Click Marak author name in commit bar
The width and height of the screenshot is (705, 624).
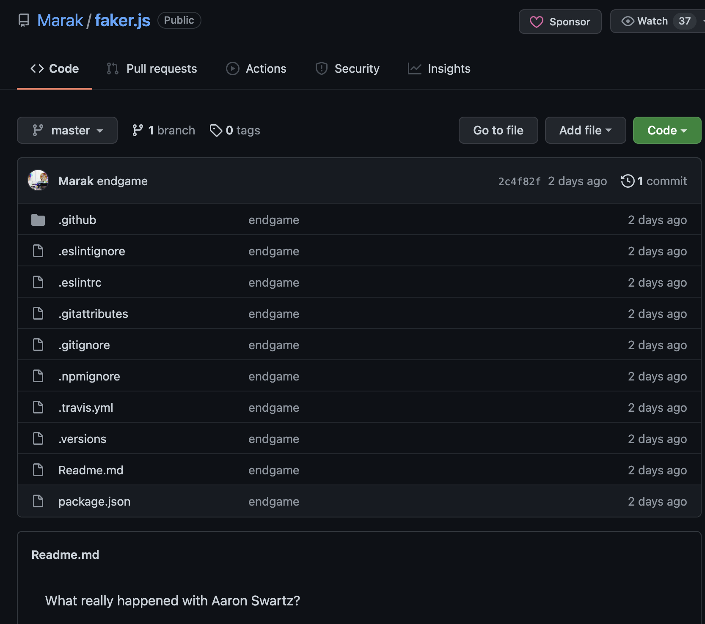(76, 181)
